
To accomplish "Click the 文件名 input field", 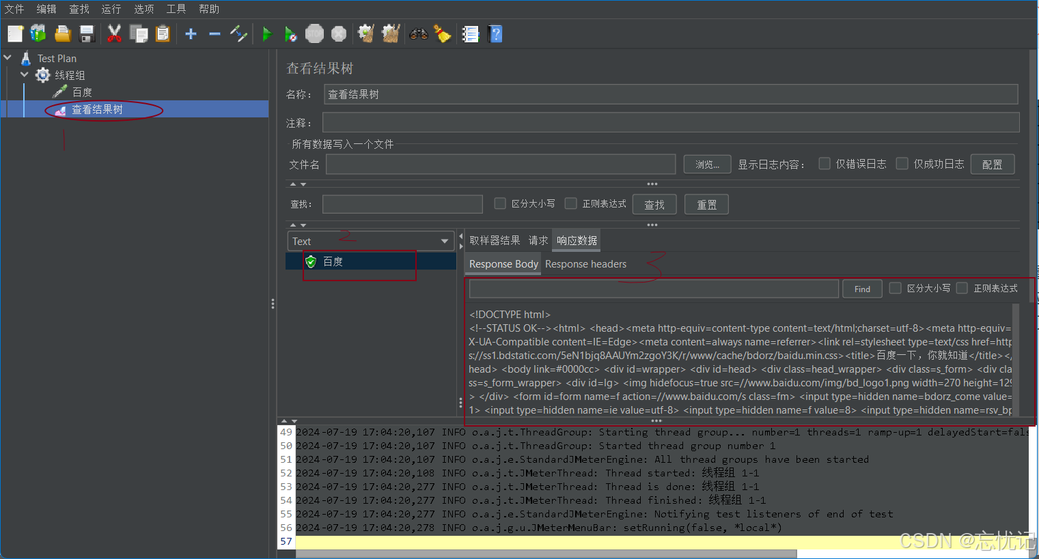I will pyautogui.click(x=501, y=164).
